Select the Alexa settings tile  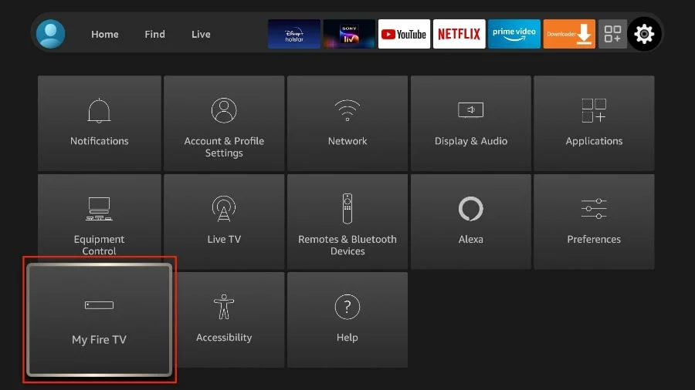coord(470,221)
